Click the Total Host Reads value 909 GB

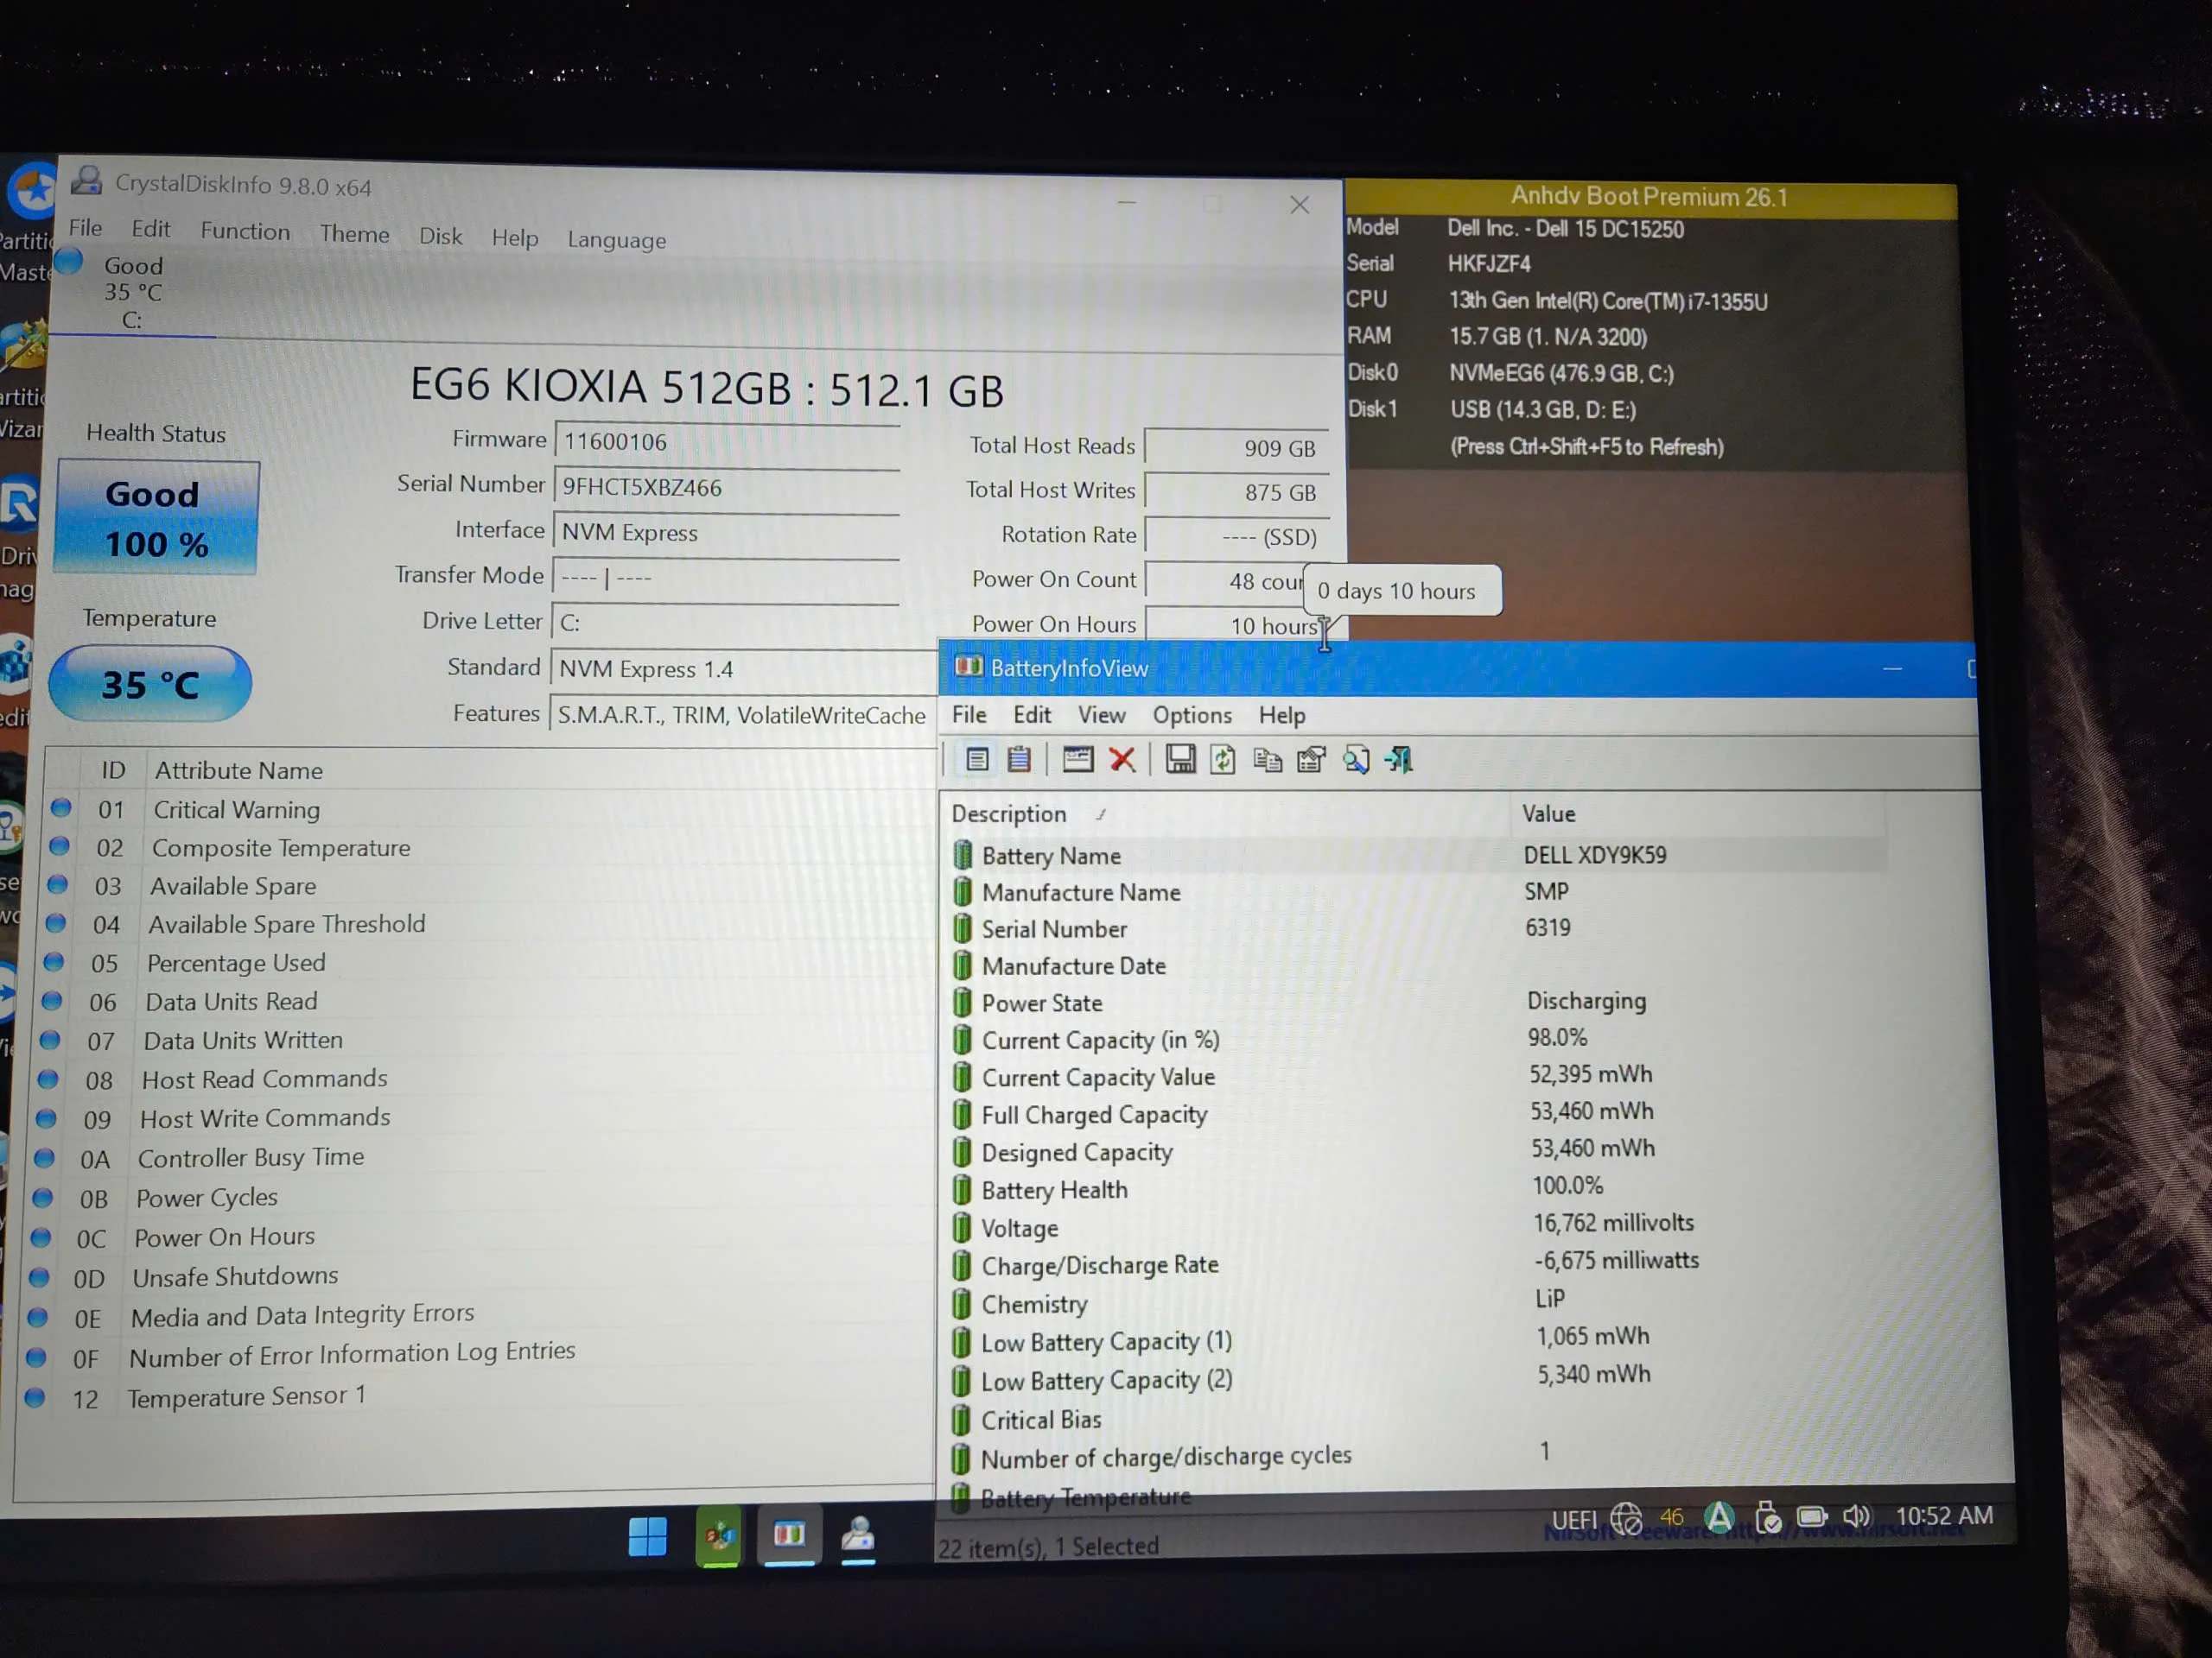[x=1237, y=447]
